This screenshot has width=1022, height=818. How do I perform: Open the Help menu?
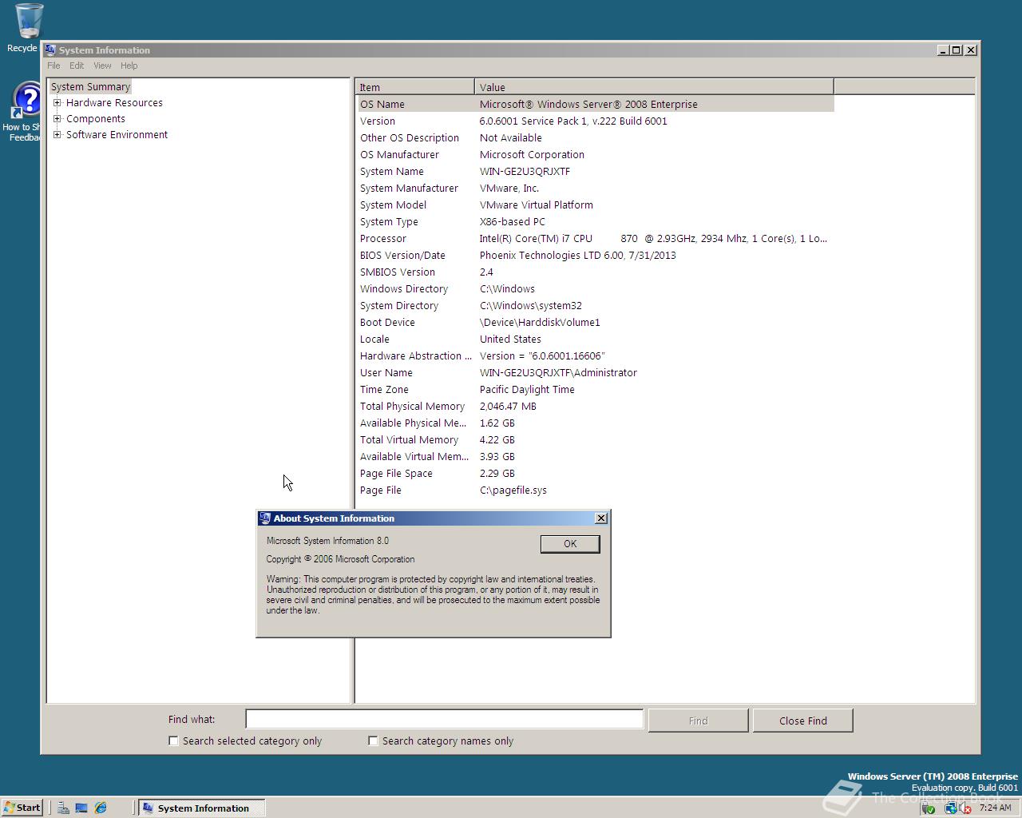129,66
